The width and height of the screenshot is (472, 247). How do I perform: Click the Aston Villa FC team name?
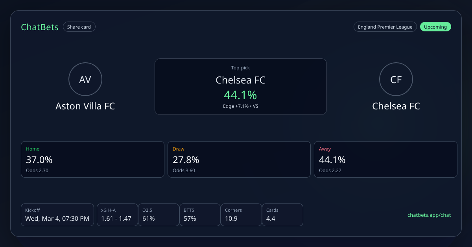tap(85, 106)
